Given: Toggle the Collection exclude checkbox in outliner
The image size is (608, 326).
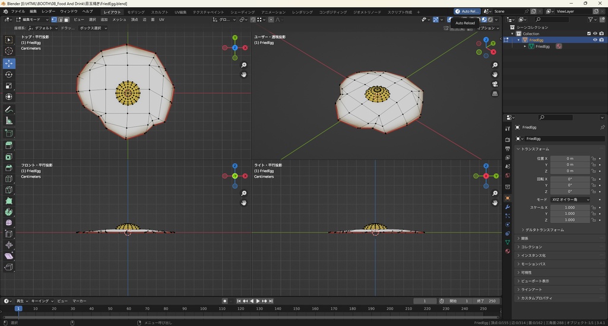Looking at the screenshot, I should (589, 34).
